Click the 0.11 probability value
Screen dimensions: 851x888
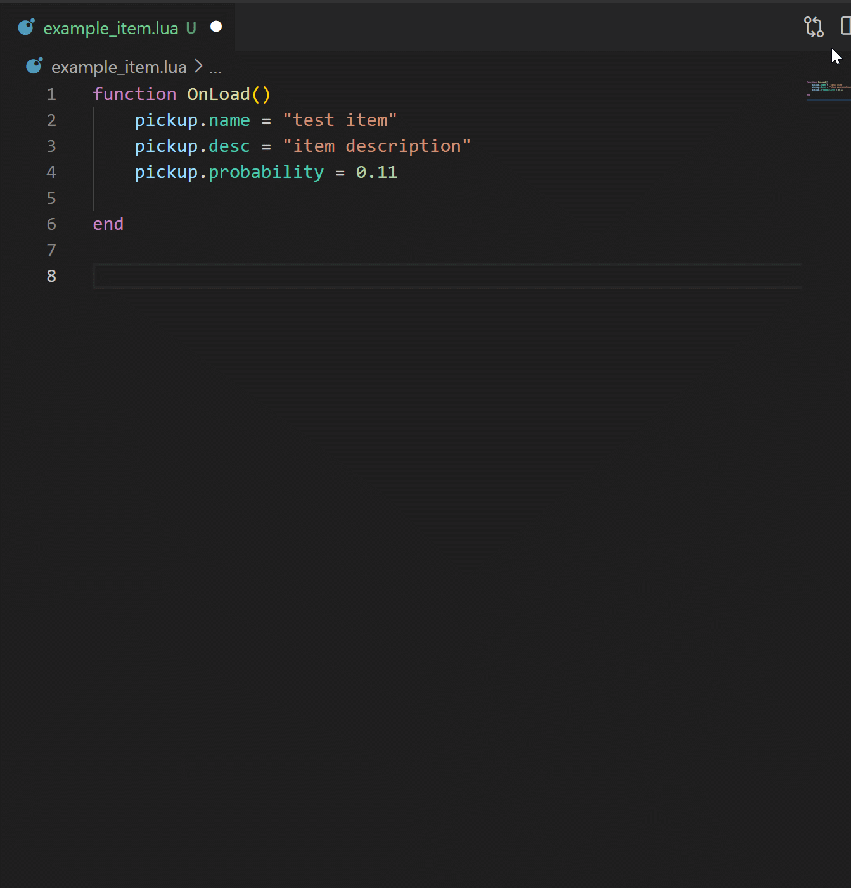coord(376,172)
